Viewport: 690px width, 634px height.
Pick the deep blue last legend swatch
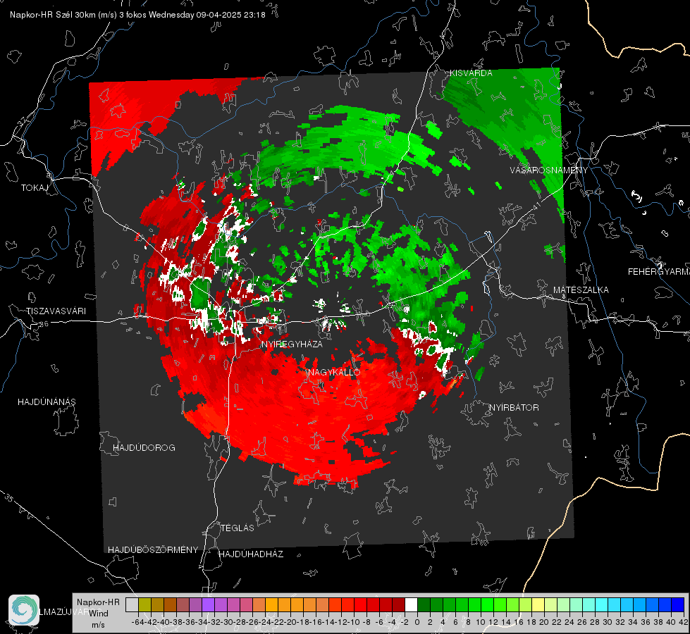(x=678, y=604)
